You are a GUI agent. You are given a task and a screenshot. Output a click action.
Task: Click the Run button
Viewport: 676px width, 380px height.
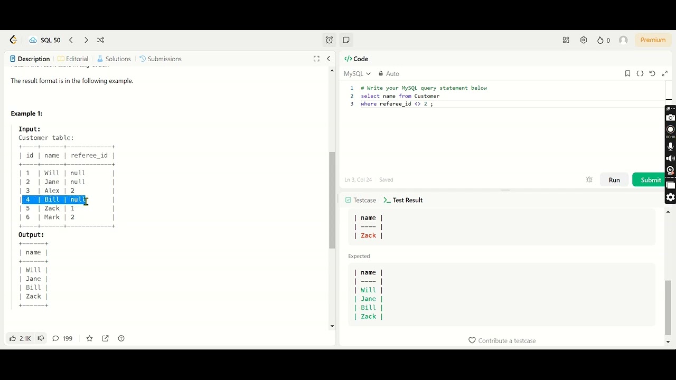coord(614,180)
